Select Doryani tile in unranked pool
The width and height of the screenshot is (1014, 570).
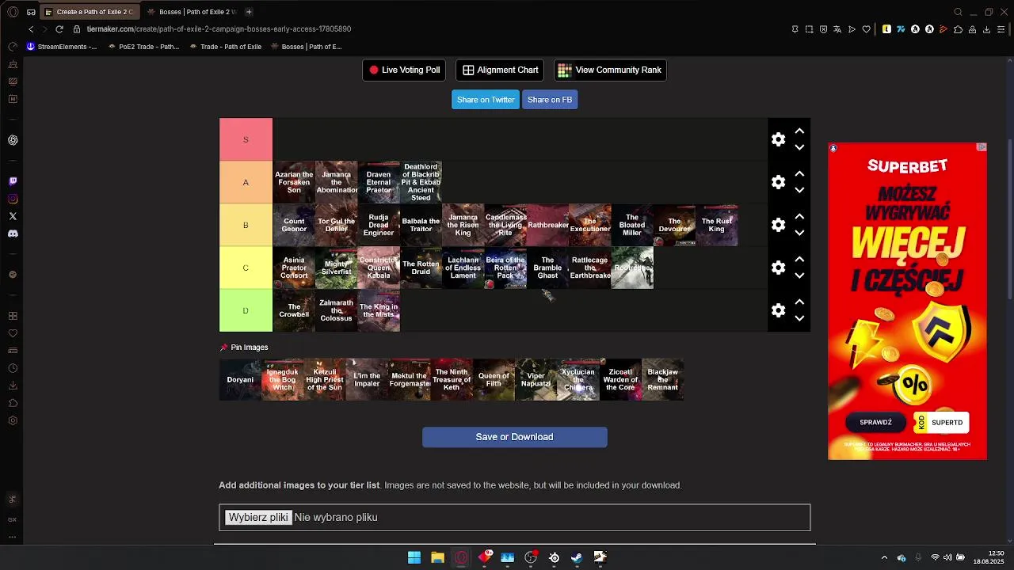240,380
